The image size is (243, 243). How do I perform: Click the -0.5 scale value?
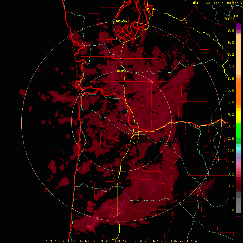(230, 186)
